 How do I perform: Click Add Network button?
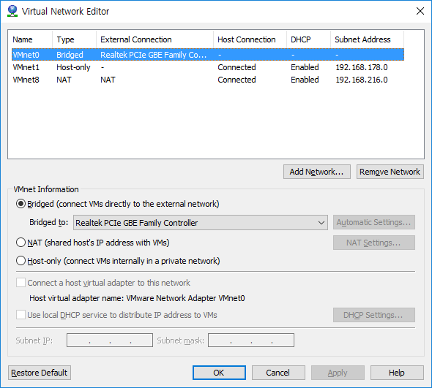[317, 172]
